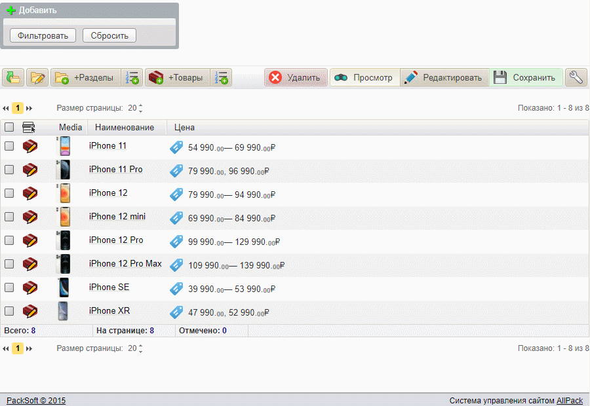The image size is (590, 406).
Task: Click the list-add icon next to +Разделы
Action: pyautogui.click(x=132, y=77)
